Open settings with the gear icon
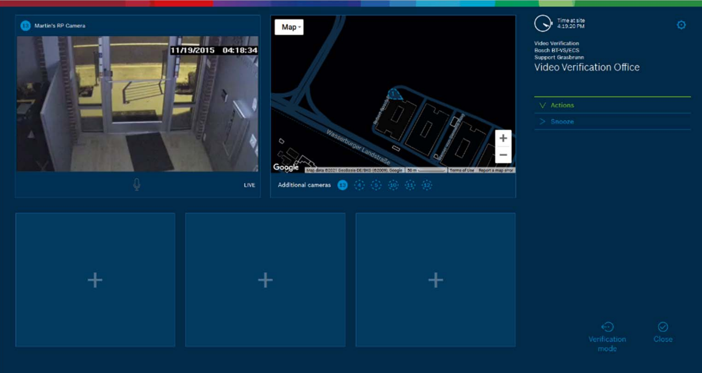This screenshot has height=373, width=702. [x=681, y=25]
